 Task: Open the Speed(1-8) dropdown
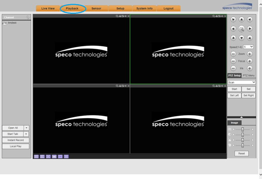click(248, 47)
